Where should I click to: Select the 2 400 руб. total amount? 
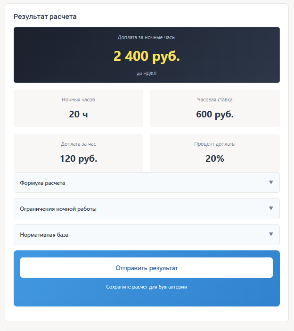(x=147, y=56)
